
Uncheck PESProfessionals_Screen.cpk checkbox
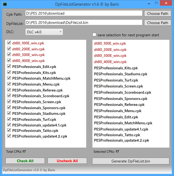click(9, 102)
